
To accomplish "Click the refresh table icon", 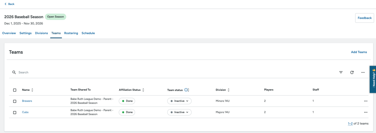I will point(352,72).
